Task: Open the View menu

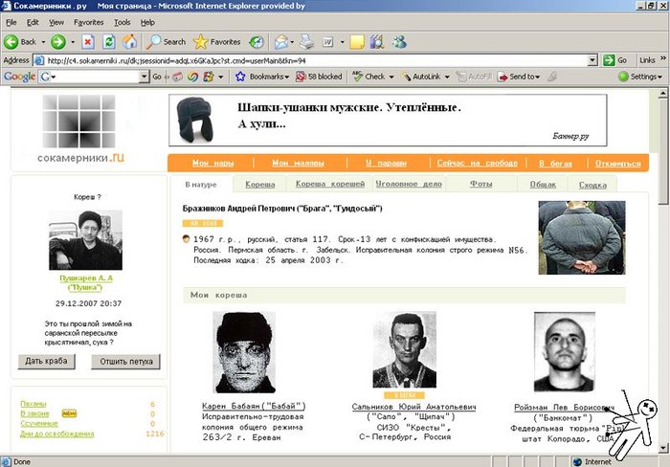Action: [56, 22]
